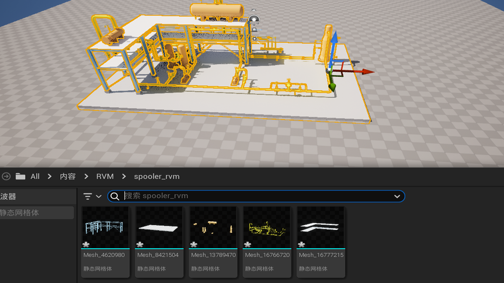Open the search history dropdown arrow

(397, 196)
